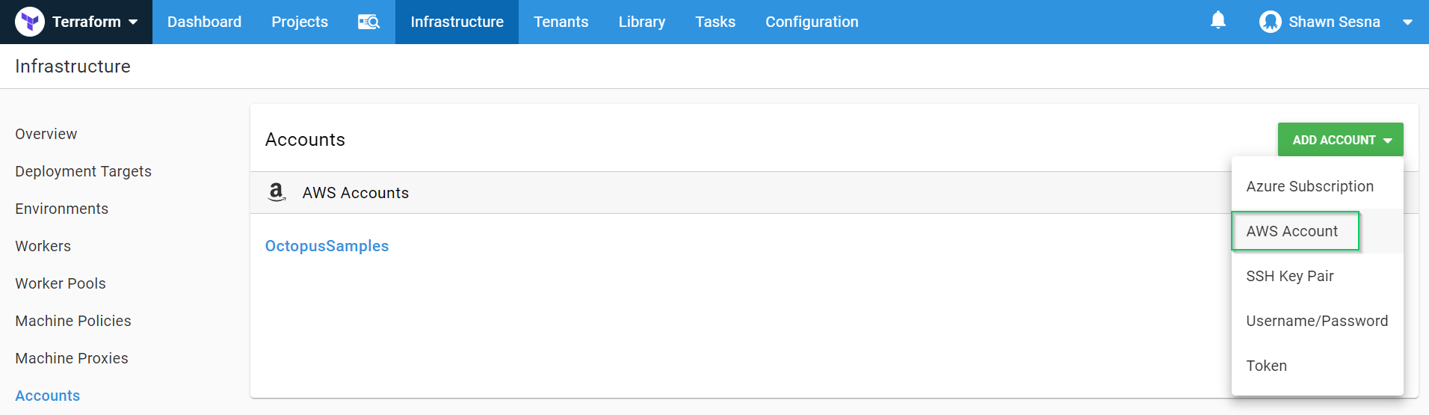Image resolution: width=1429 pixels, height=415 pixels.
Task: Toggle the ADD ACCOUNT dropdown button
Action: pos(1340,140)
